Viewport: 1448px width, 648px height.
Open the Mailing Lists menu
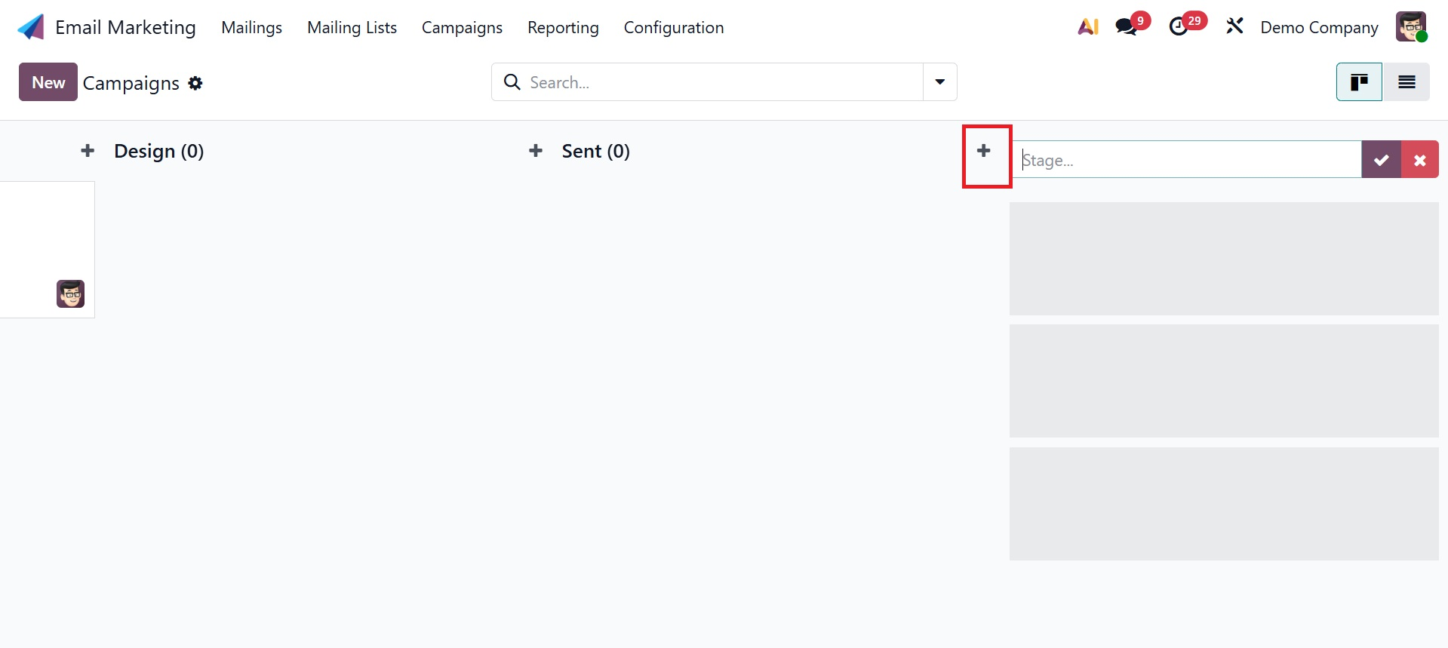pos(352,27)
